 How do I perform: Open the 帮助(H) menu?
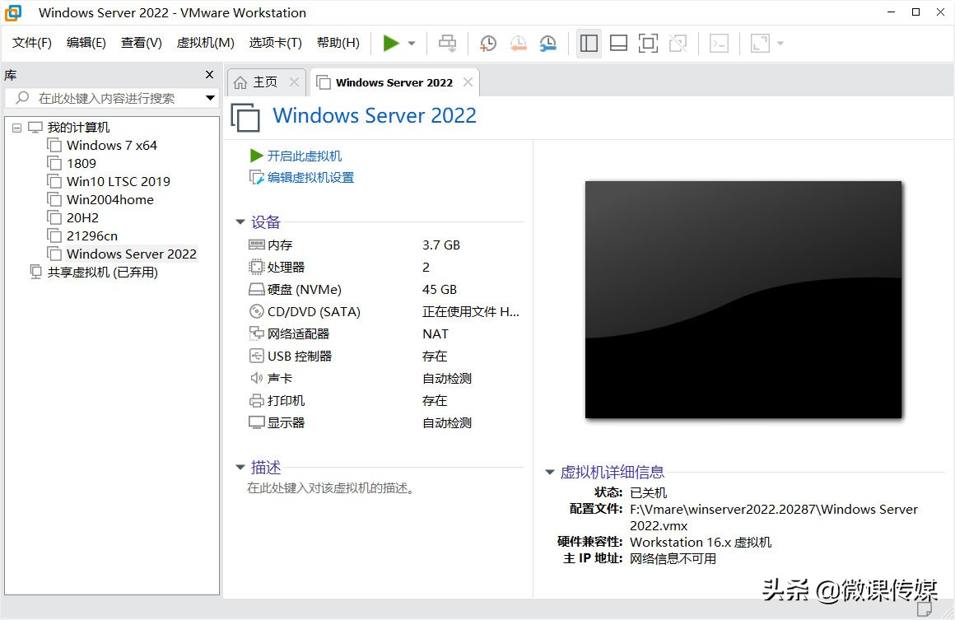point(338,43)
